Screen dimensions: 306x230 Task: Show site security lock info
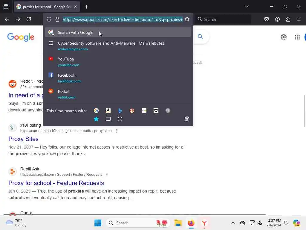pos(57,19)
